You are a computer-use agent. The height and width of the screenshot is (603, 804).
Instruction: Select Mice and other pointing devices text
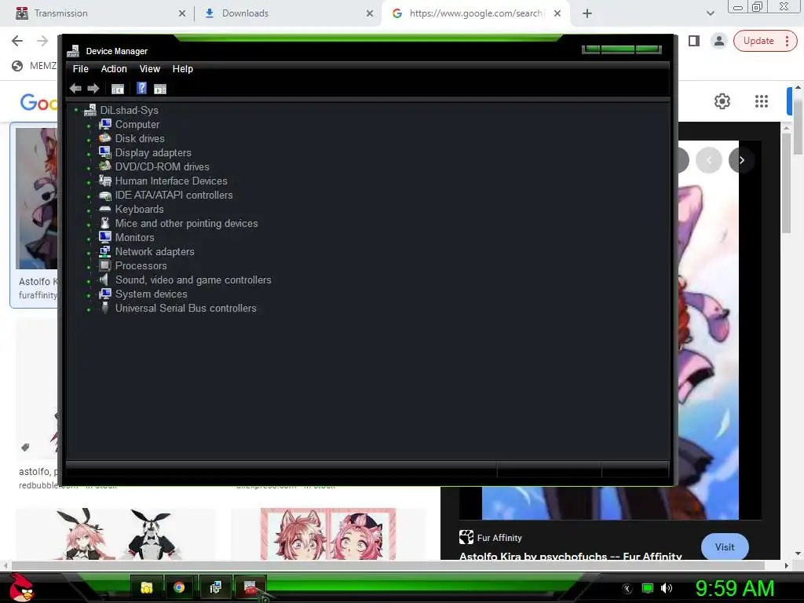[187, 223]
